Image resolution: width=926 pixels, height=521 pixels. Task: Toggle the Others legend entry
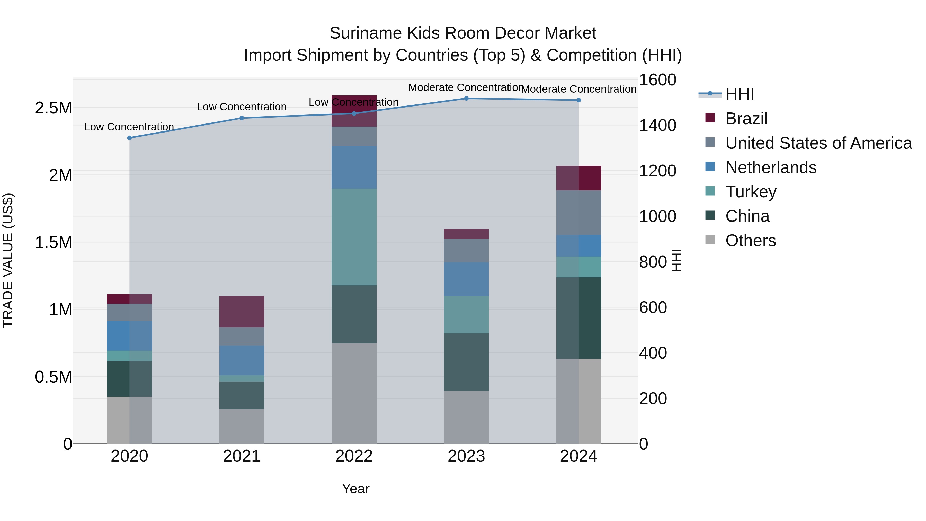tap(741, 241)
